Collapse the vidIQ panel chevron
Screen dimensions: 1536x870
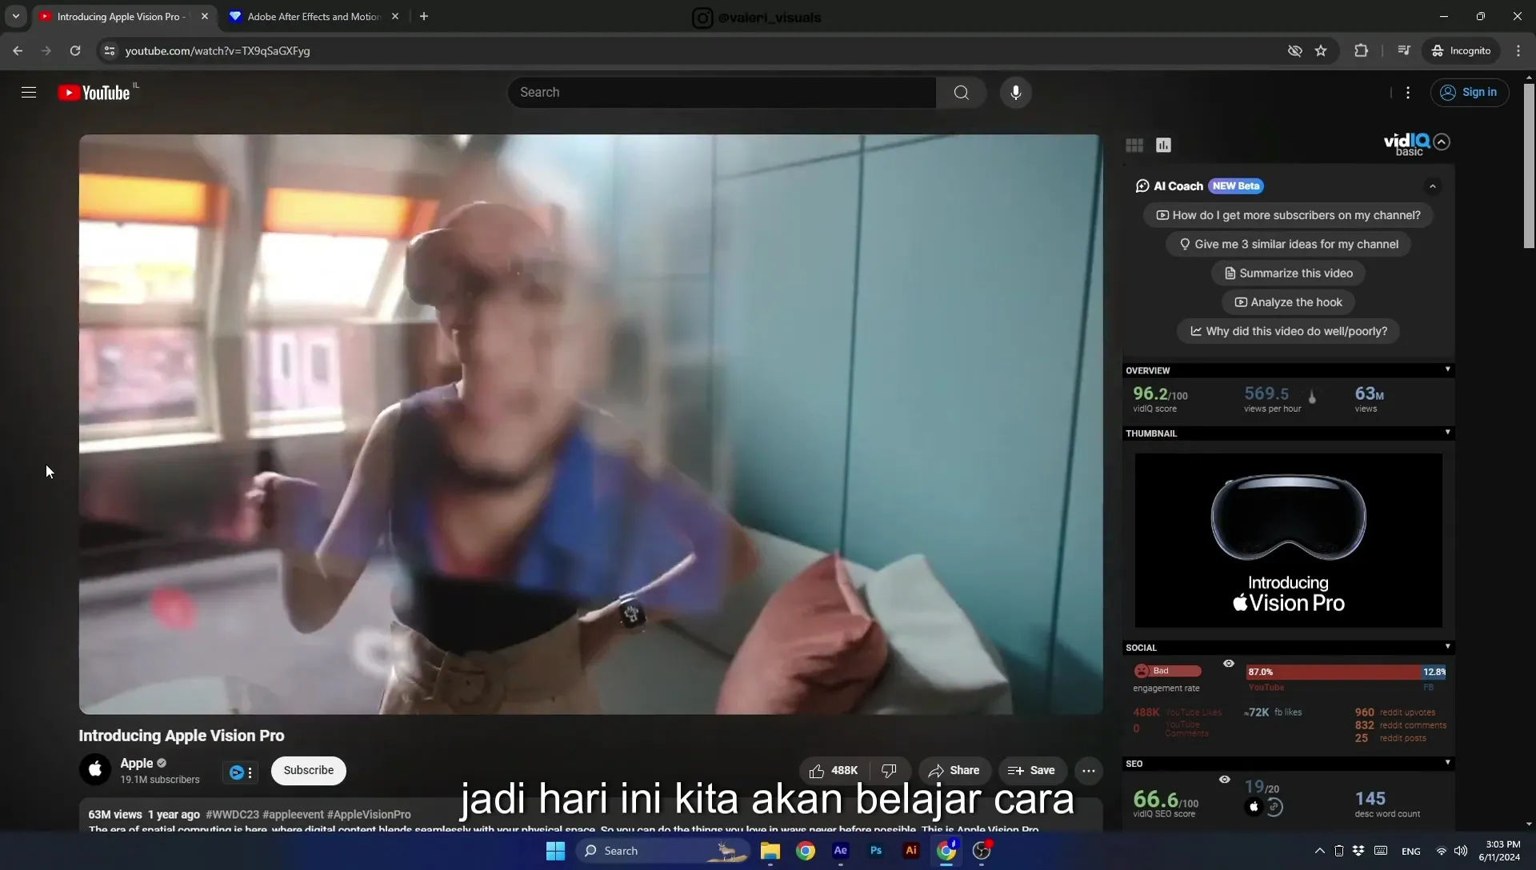[1442, 142]
